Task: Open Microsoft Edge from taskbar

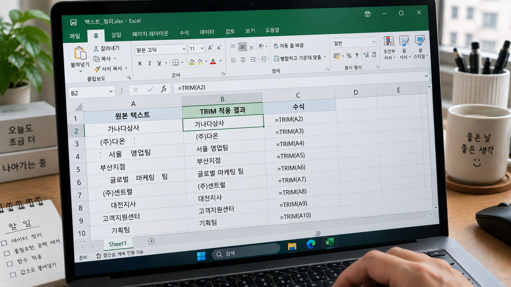Action: 311,244
